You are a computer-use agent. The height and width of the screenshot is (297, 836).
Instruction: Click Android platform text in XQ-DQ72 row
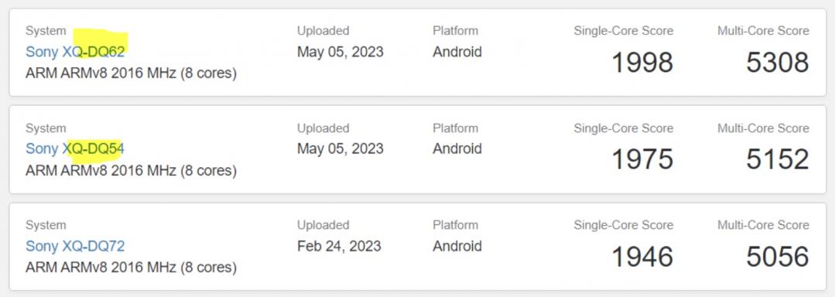[457, 246]
